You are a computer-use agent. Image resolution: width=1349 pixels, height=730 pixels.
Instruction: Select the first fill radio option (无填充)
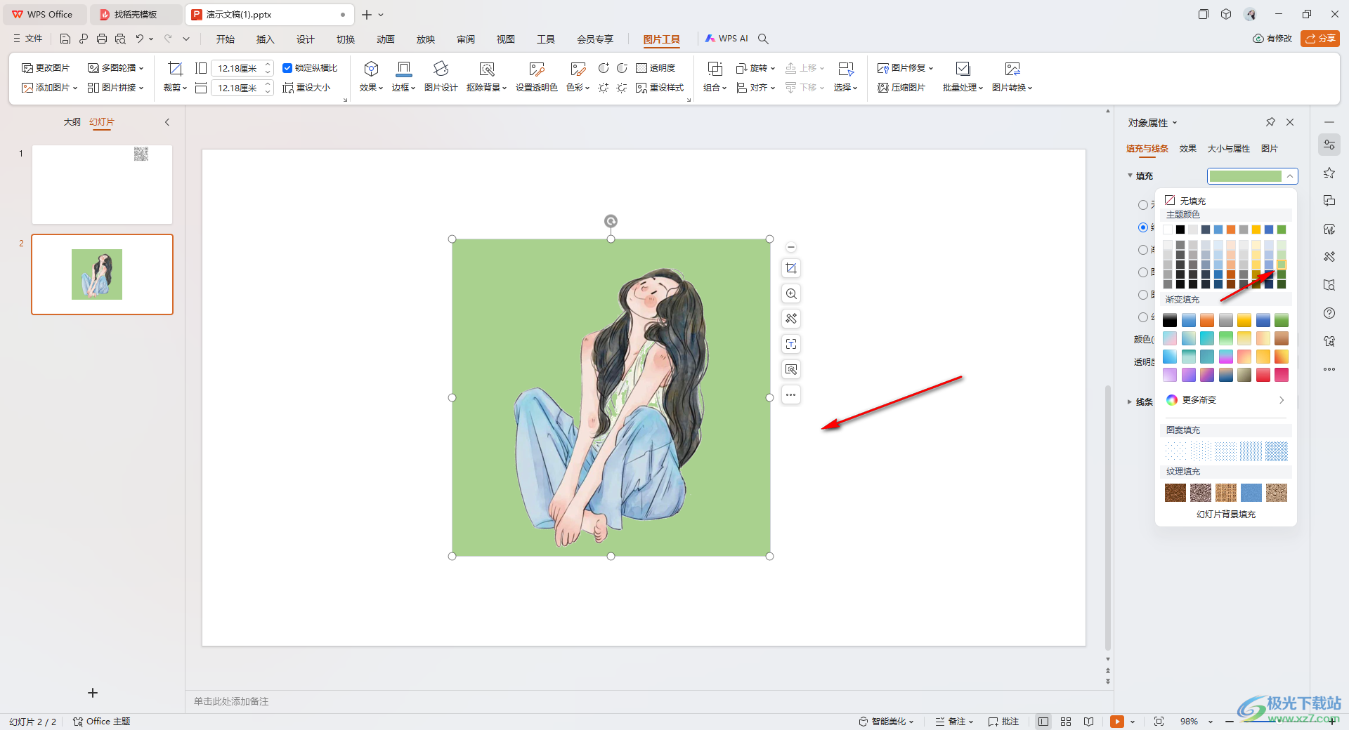pyautogui.click(x=1143, y=205)
